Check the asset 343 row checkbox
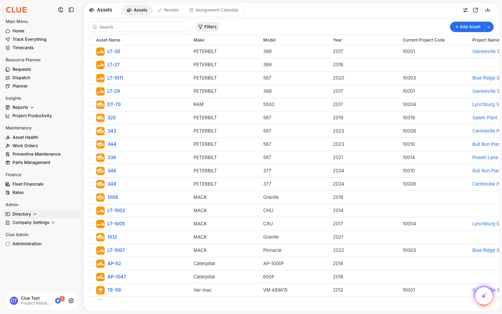 click(x=90, y=131)
